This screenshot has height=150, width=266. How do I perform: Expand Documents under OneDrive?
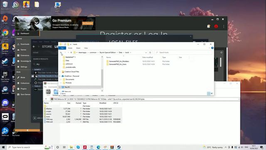coord(61,80)
